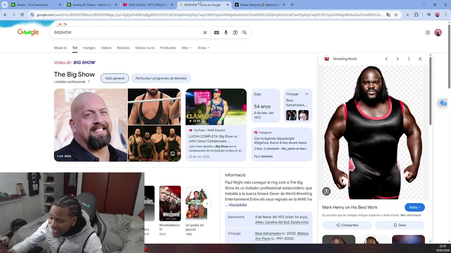Open Big Show IMDb portrait image
The height and width of the screenshot is (253, 451).
pos(91,125)
